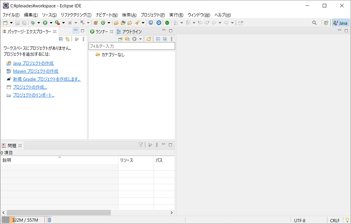
Task: Maximize the Package Explorer view
Action: (82, 31)
